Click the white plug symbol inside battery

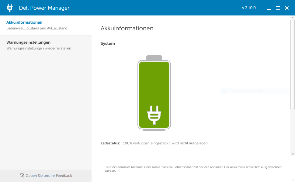tap(154, 115)
